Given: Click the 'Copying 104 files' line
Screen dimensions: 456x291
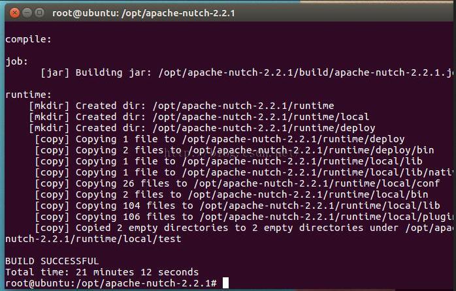Looking at the screenshot, I should (x=237, y=206).
